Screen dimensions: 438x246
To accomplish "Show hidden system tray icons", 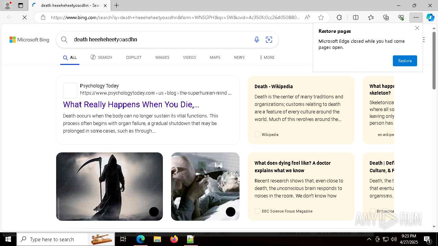I will pyautogui.click(x=369, y=240).
